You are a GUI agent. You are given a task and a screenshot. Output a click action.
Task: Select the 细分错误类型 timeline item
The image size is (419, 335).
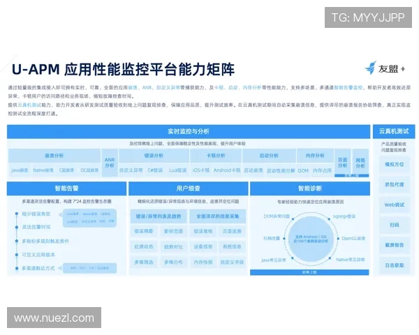click(x=36, y=214)
